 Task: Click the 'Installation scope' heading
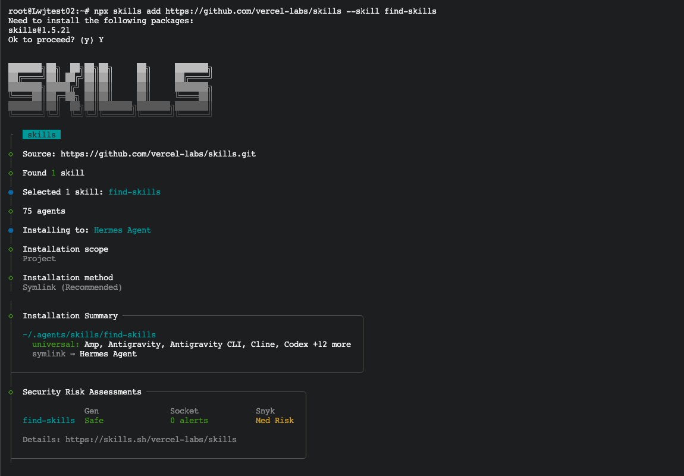pos(65,249)
